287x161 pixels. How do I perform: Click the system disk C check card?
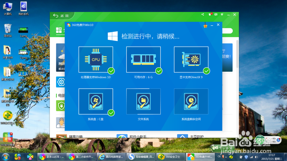pyautogui.click(x=96, y=101)
